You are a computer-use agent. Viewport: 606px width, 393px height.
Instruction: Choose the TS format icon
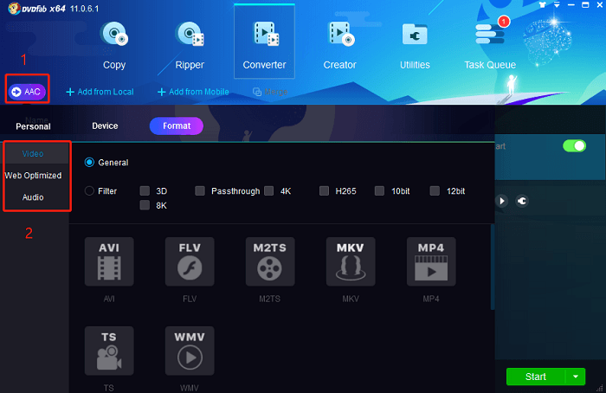pyautogui.click(x=109, y=351)
